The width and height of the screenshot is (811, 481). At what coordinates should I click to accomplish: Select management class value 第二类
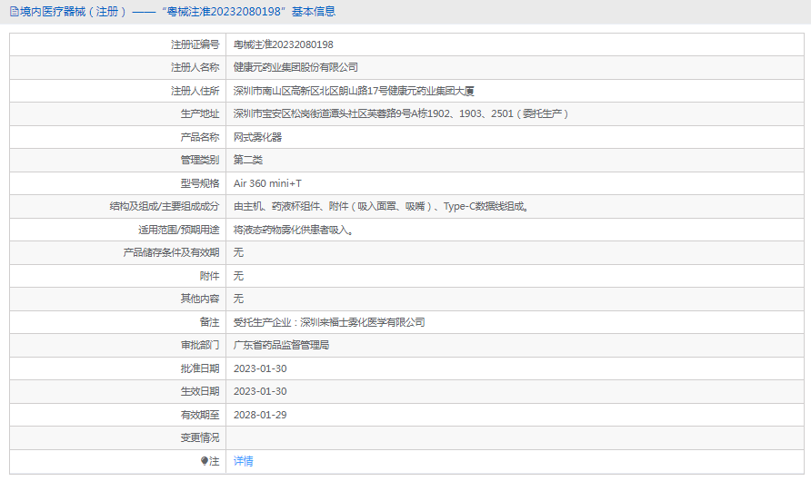click(x=247, y=160)
